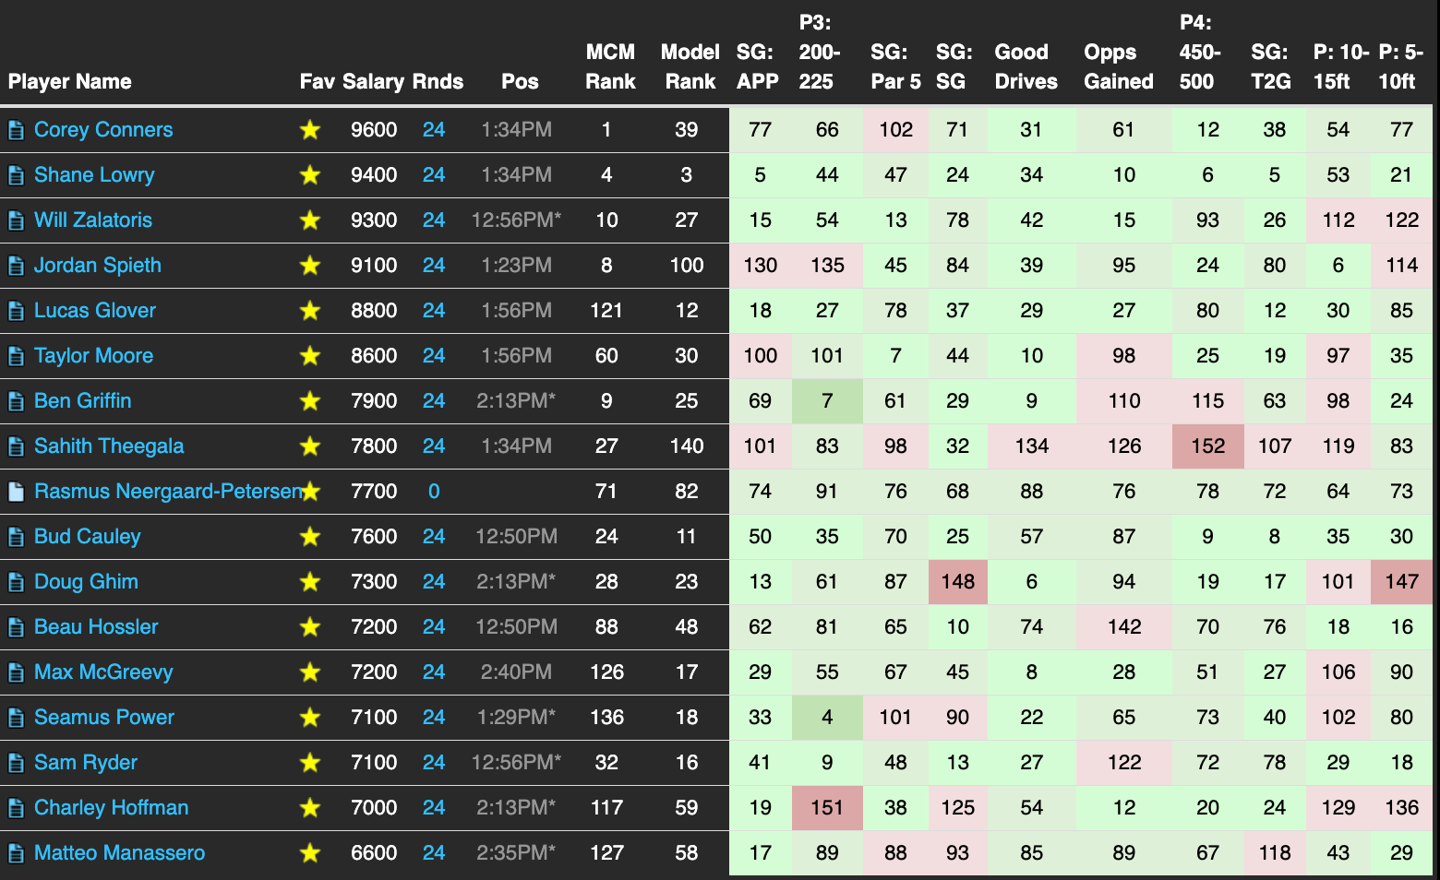Sort table by Opps Gained header

coord(1118,66)
